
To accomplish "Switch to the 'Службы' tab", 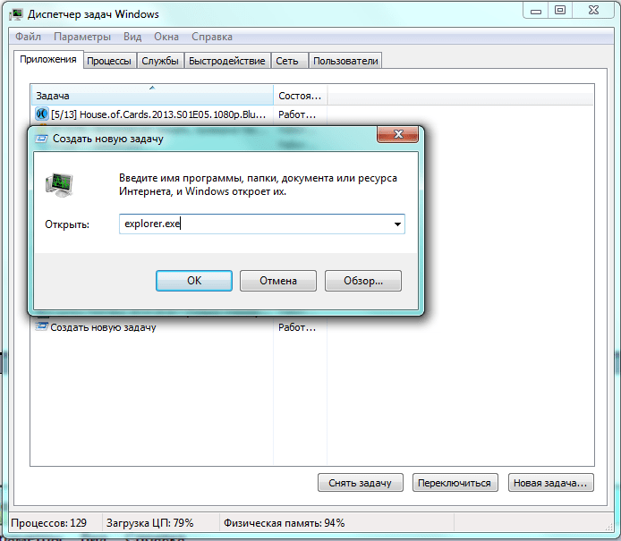I will pyautogui.click(x=160, y=61).
